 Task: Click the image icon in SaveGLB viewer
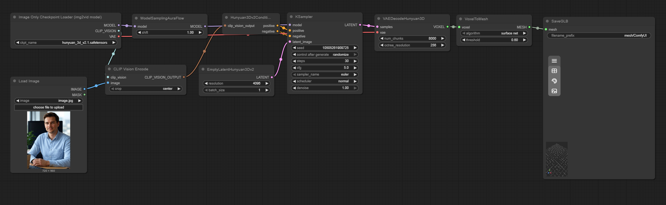554,91
